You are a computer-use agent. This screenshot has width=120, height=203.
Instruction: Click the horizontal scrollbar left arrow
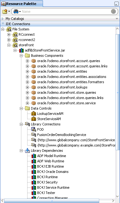pyautogui.click(x=2, y=201)
